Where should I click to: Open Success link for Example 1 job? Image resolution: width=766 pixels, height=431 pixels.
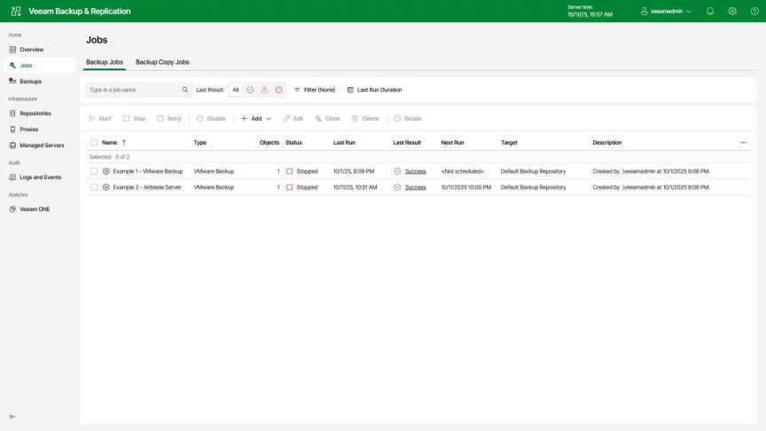pos(415,171)
